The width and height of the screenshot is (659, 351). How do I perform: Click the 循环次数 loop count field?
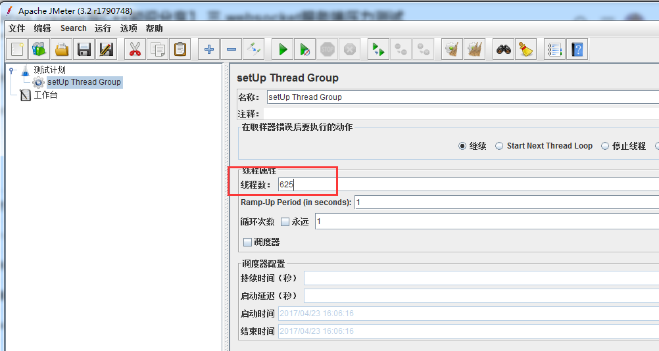tap(487, 222)
